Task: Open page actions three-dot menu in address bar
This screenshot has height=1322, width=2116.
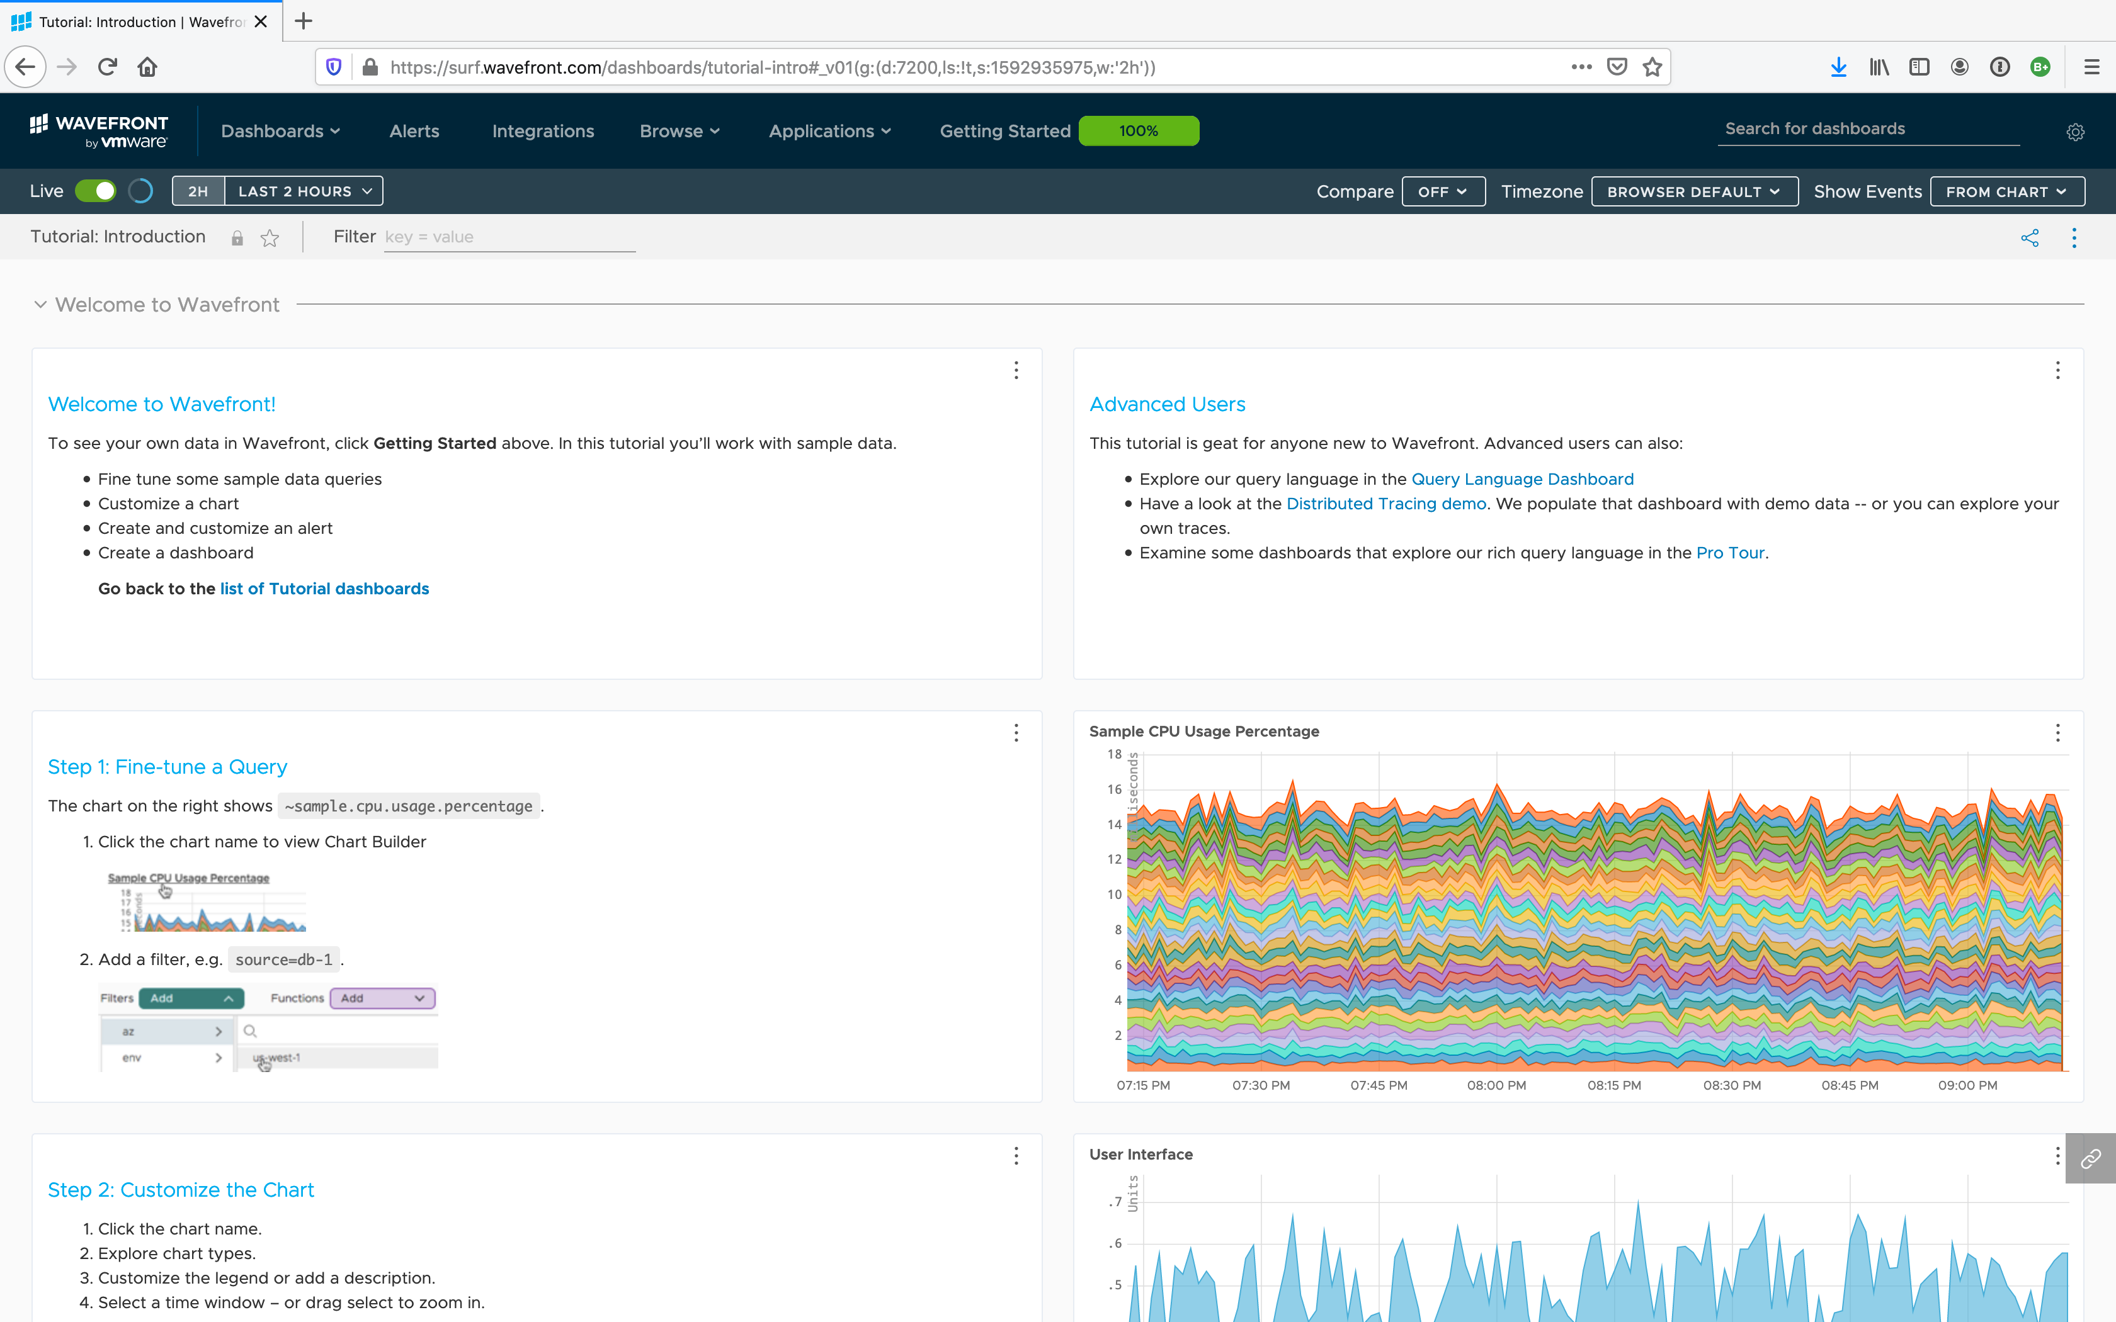Action: point(1581,67)
